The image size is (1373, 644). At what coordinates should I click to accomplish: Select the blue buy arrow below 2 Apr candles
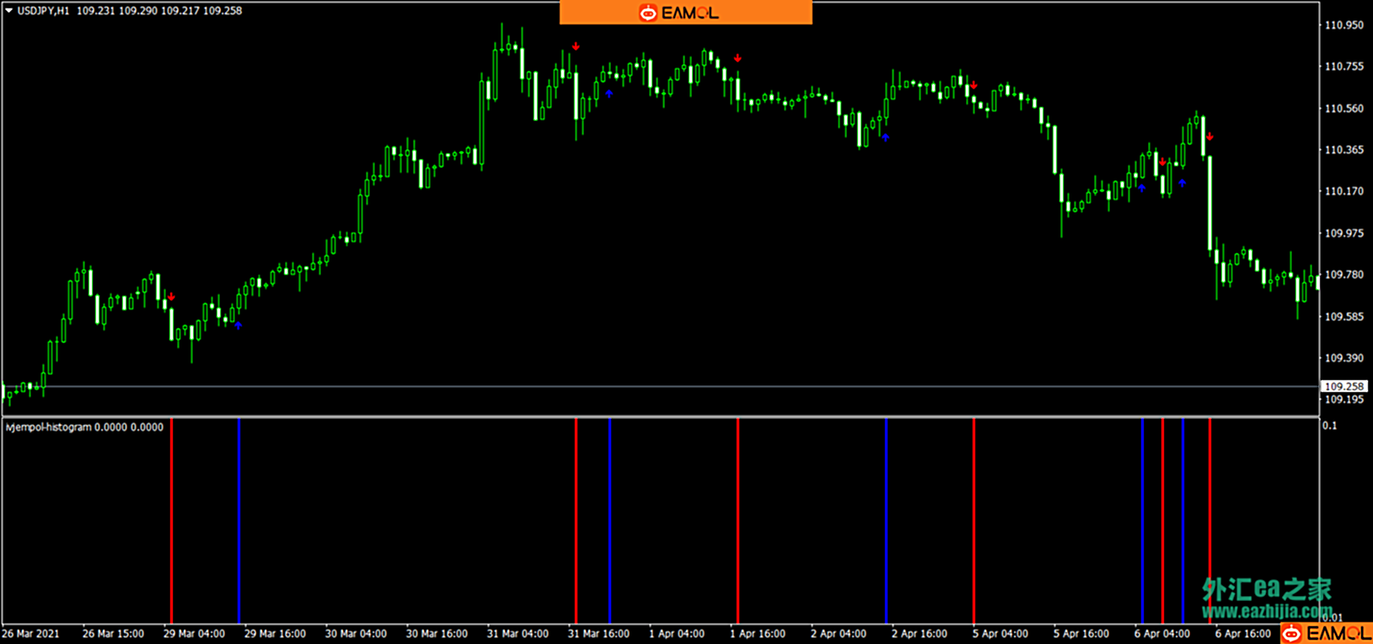pyautogui.click(x=886, y=137)
